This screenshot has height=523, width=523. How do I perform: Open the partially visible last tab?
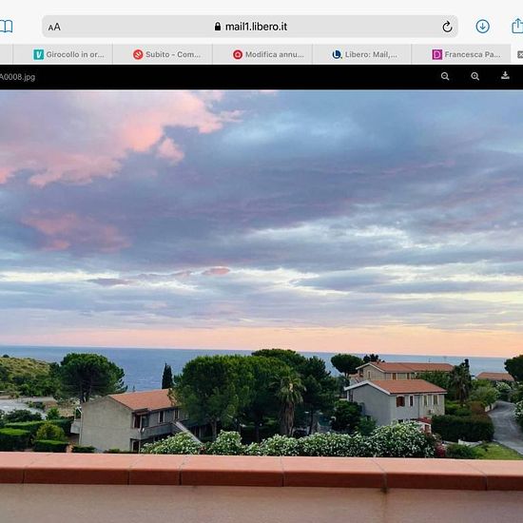(517, 54)
